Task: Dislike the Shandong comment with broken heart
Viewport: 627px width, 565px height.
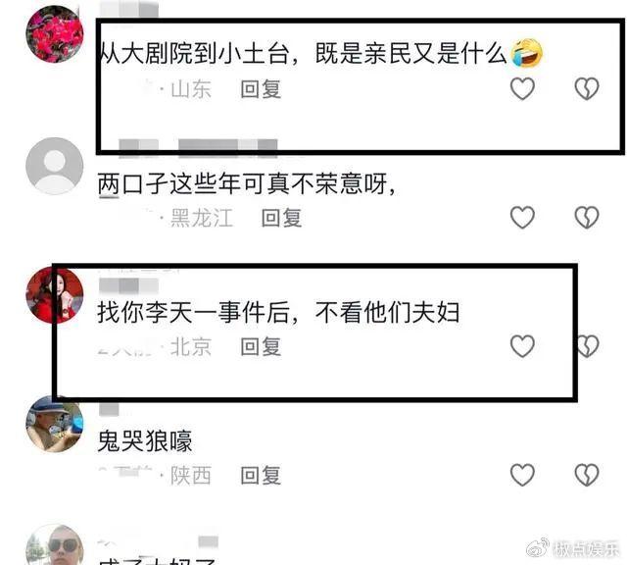Action: 587,88
